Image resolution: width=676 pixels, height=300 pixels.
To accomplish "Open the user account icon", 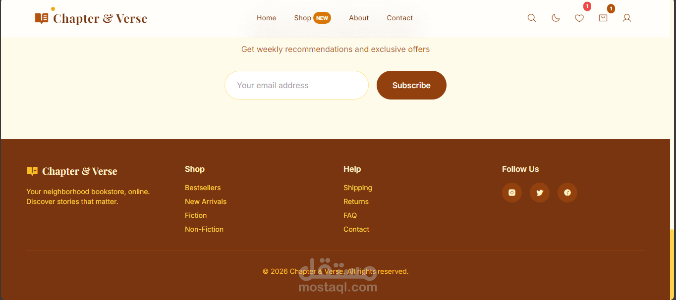I will (x=627, y=18).
